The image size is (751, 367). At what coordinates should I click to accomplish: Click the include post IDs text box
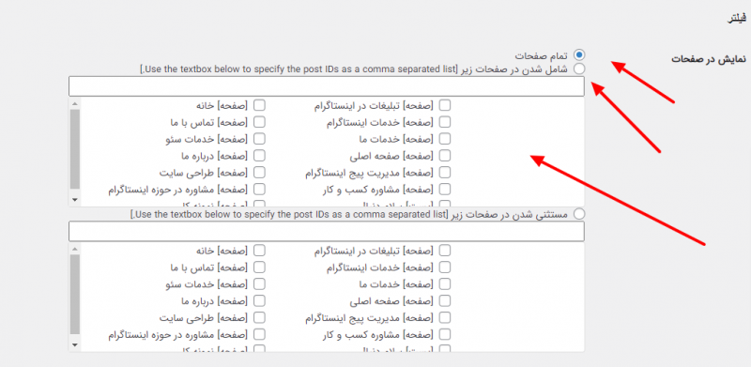tap(326, 86)
